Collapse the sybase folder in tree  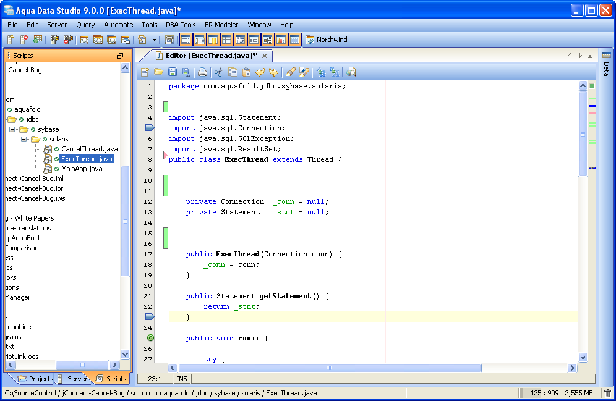(x=12, y=129)
